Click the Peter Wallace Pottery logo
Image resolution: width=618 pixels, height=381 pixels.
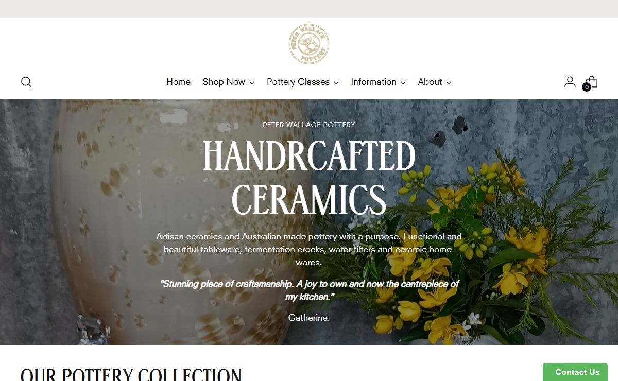point(309,44)
